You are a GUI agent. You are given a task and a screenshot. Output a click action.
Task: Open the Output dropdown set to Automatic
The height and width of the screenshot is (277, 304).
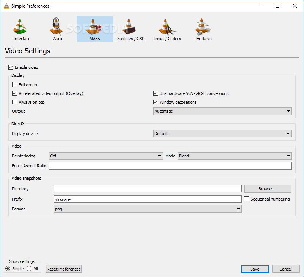(x=223, y=111)
